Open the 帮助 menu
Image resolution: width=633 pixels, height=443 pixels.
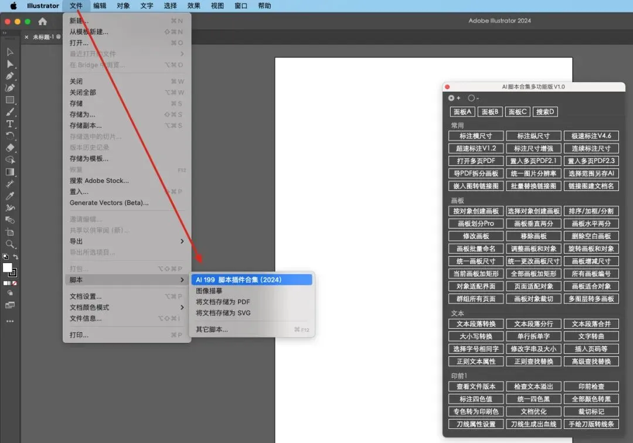point(264,6)
